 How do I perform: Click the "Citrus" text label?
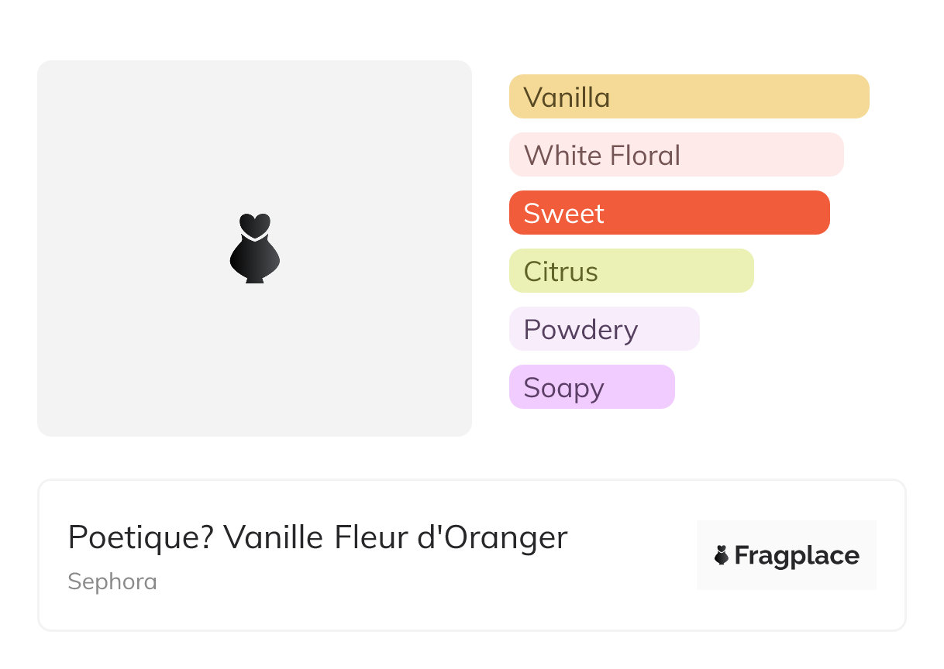(x=561, y=272)
